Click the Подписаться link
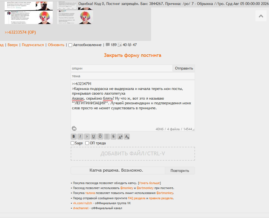The image size is (269, 218). [x=33, y=45]
